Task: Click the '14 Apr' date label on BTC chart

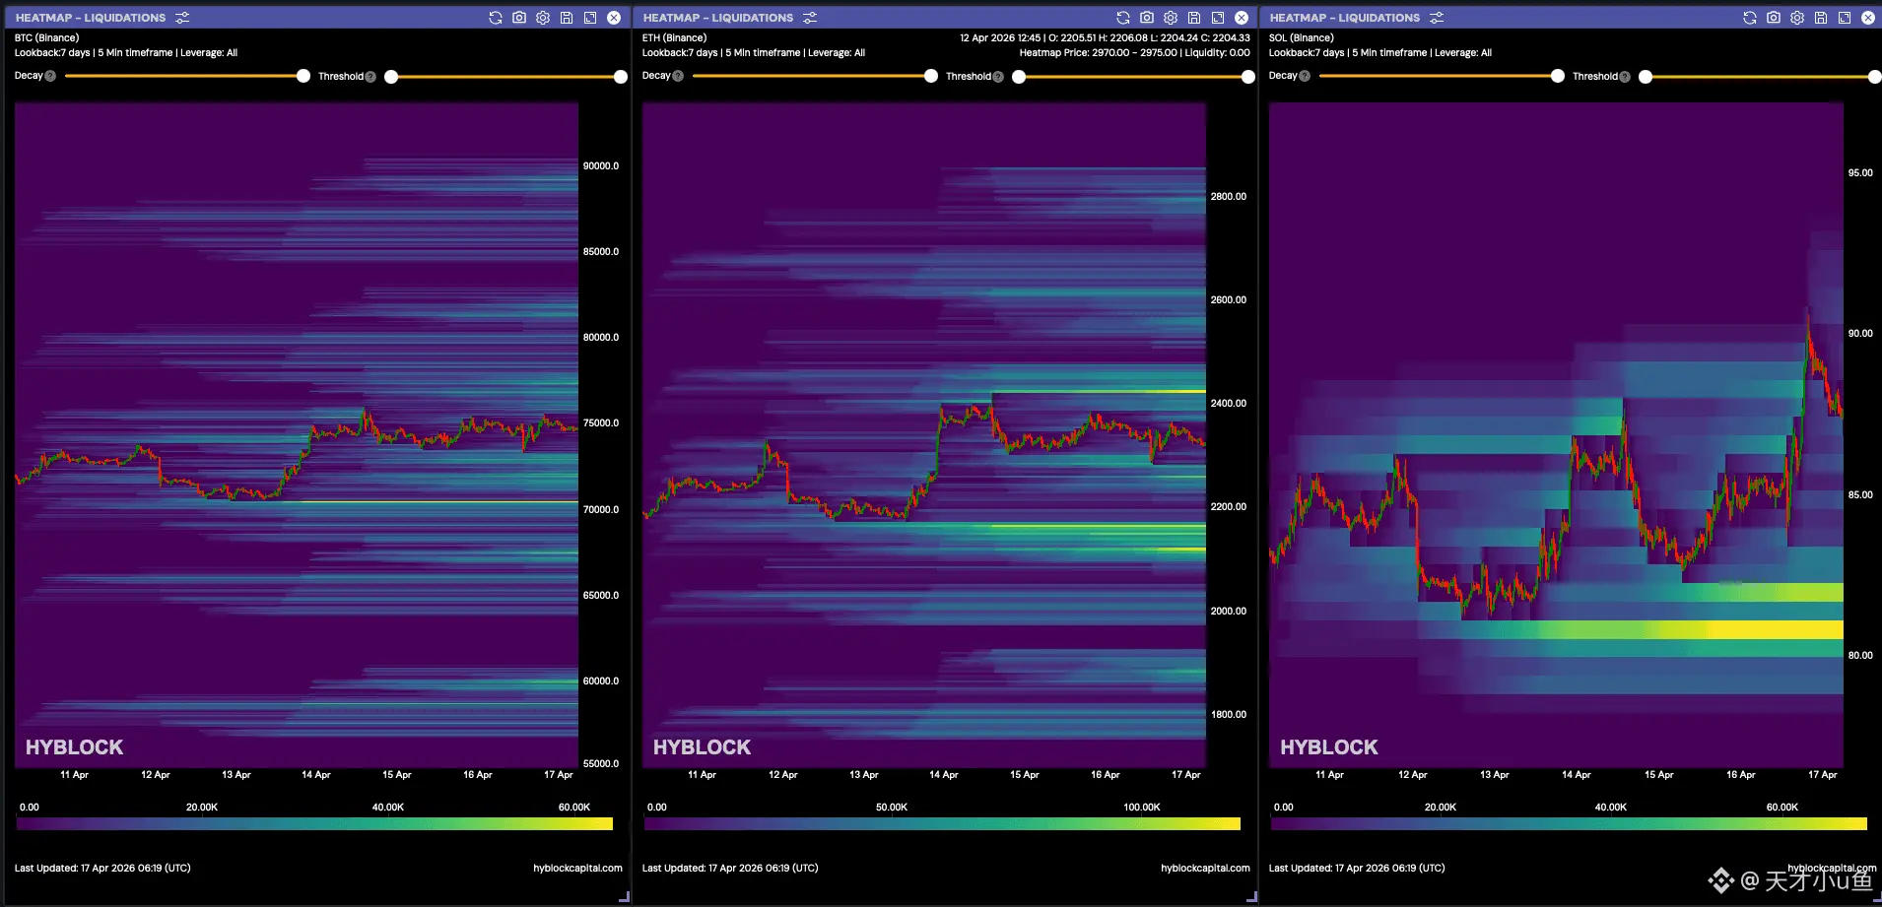Action: pyautogui.click(x=316, y=775)
